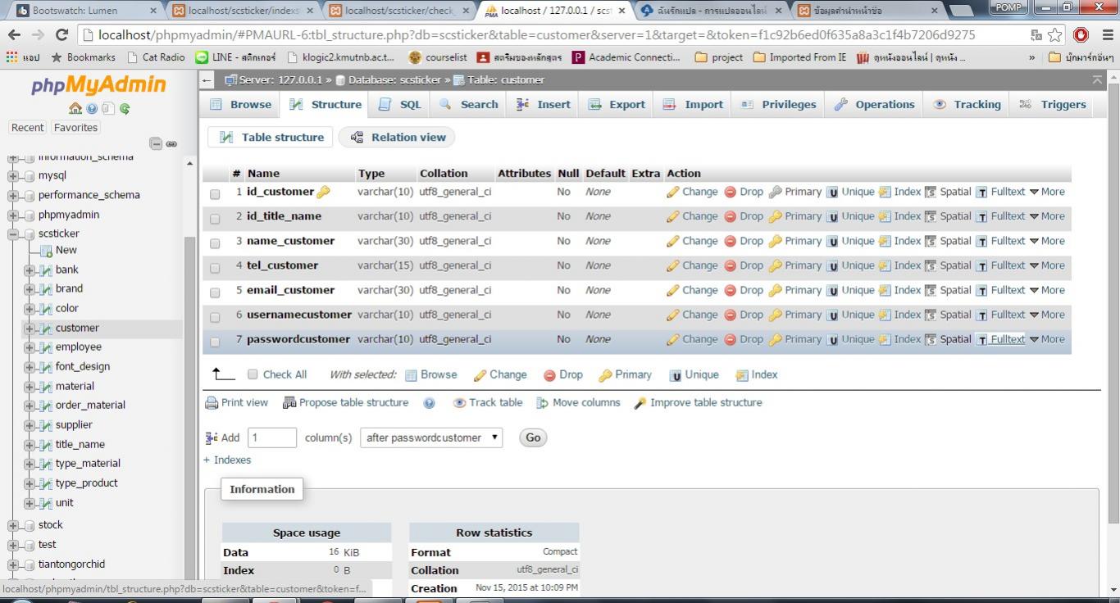Viewport: 1120px width, 603px height.
Task: Click the bank table structure icon in sidebar
Action: (46, 270)
